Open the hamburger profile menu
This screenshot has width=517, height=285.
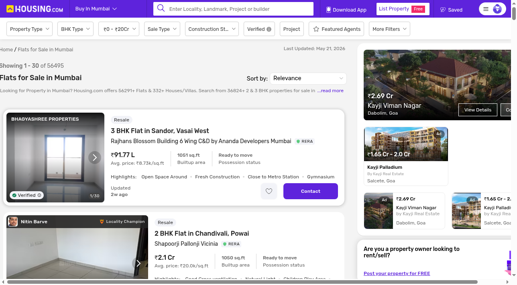pos(493,9)
